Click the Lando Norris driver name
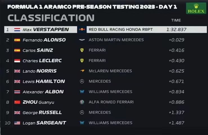208x135 pixels. point(39,71)
